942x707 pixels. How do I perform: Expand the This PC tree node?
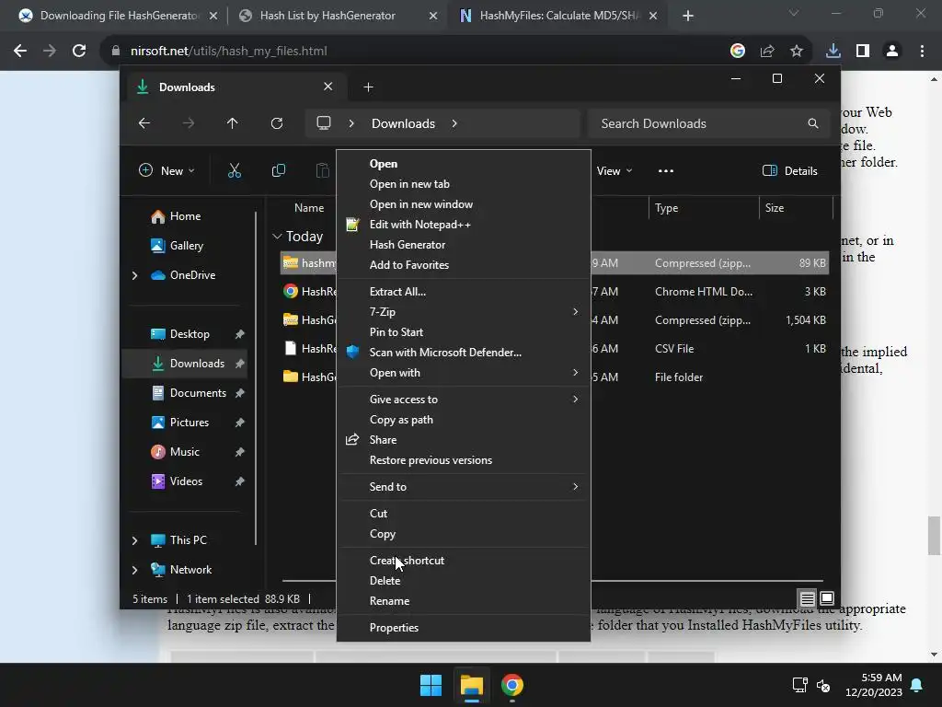(134, 540)
